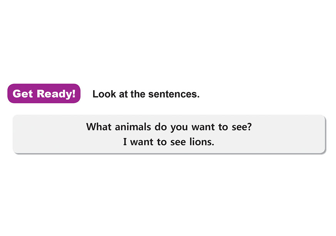Screen dimensions: 336x236
Task: Click the word "at" in the instruction
Action: pyautogui.click(x=123, y=94)
